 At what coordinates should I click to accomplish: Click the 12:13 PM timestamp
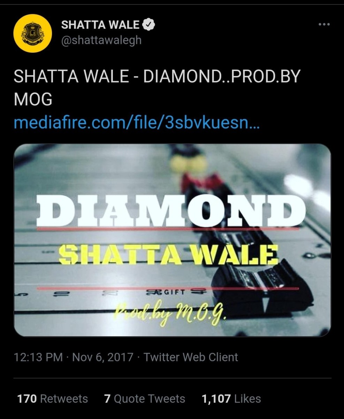tap(38, 357)
